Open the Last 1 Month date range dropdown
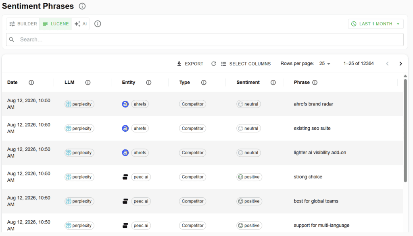413x236 pixels. click(x=375, y=24)
